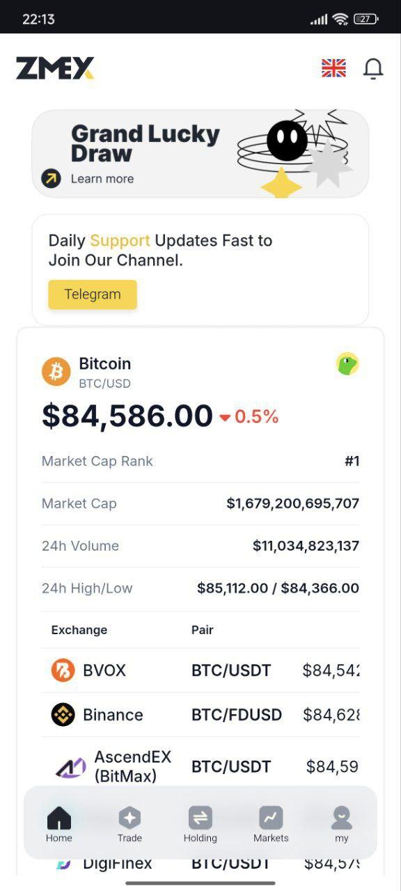Viewport: 401px width, 891px height.
Task: Tap Learn more on Grand Lucky Draw
Action: (102, 179)
